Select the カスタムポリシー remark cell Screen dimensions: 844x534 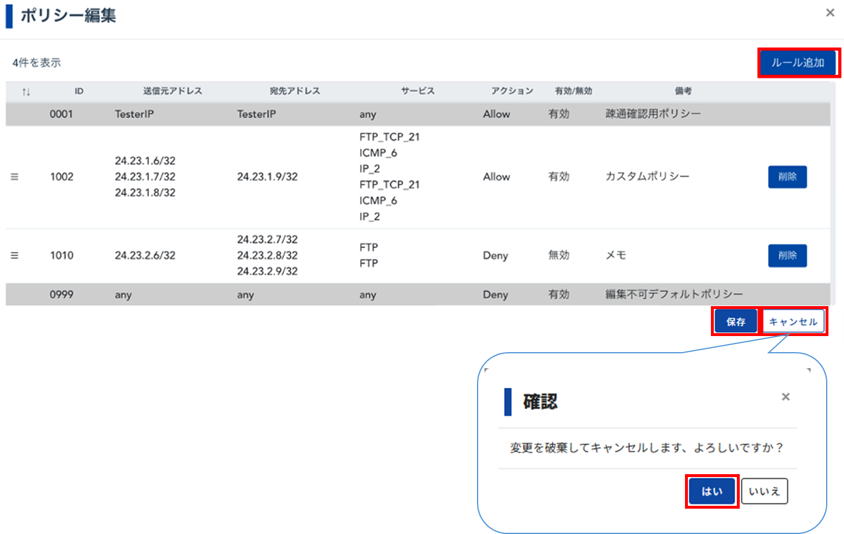coord(647,176)
